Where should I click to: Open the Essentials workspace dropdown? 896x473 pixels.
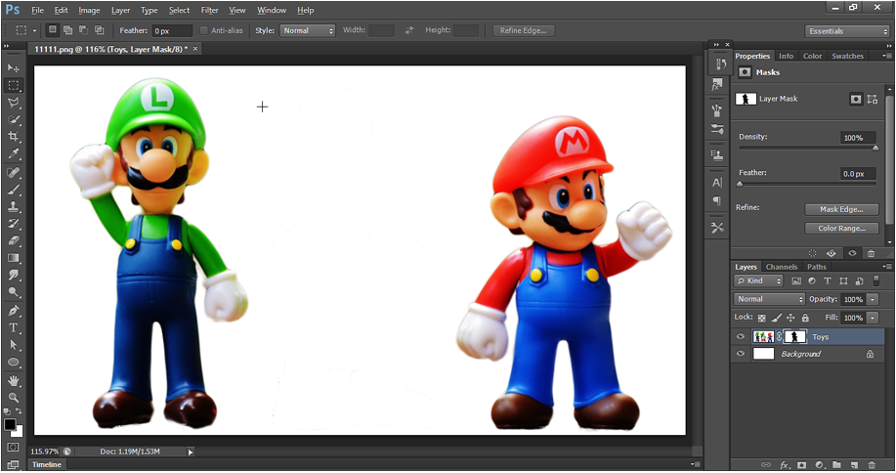[847, 31]
